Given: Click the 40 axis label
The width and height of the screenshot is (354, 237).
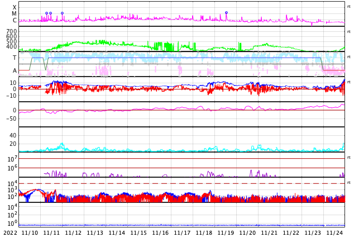Looking at the screenshot, I should [13, 135].
